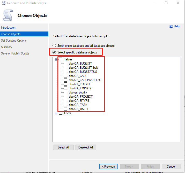Check the Tables parent checkbox
This screenshot has height=173, width=185.
61,59
